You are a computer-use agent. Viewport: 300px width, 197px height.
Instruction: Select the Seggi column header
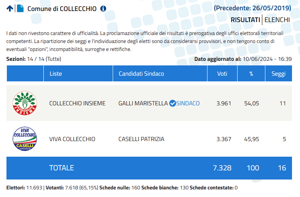pos(279,73)
